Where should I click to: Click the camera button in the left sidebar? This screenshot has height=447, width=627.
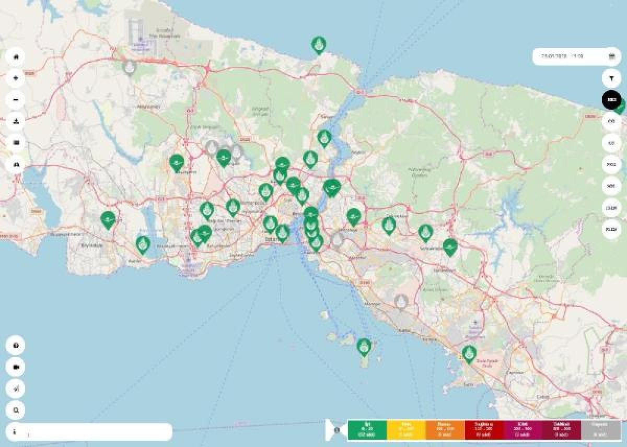click(x=16, y=368)
